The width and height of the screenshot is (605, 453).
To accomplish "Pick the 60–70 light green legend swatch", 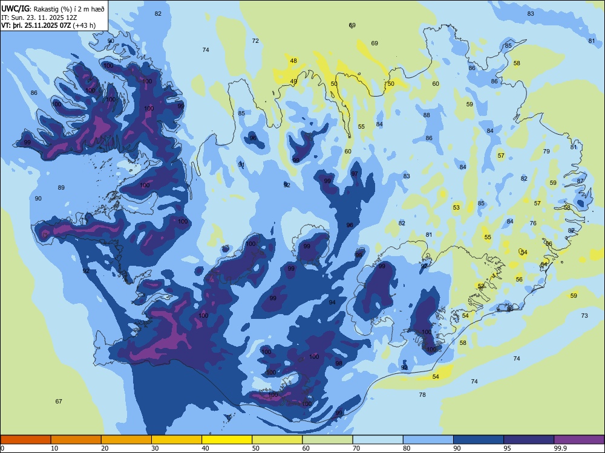I will 327,440.
